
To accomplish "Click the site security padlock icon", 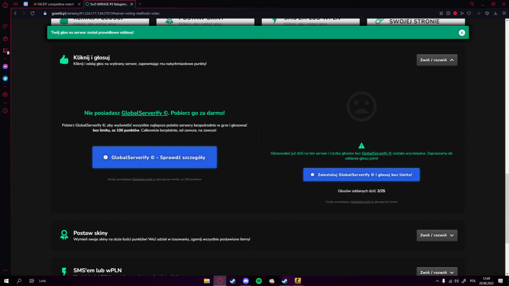I will point(45,13).
